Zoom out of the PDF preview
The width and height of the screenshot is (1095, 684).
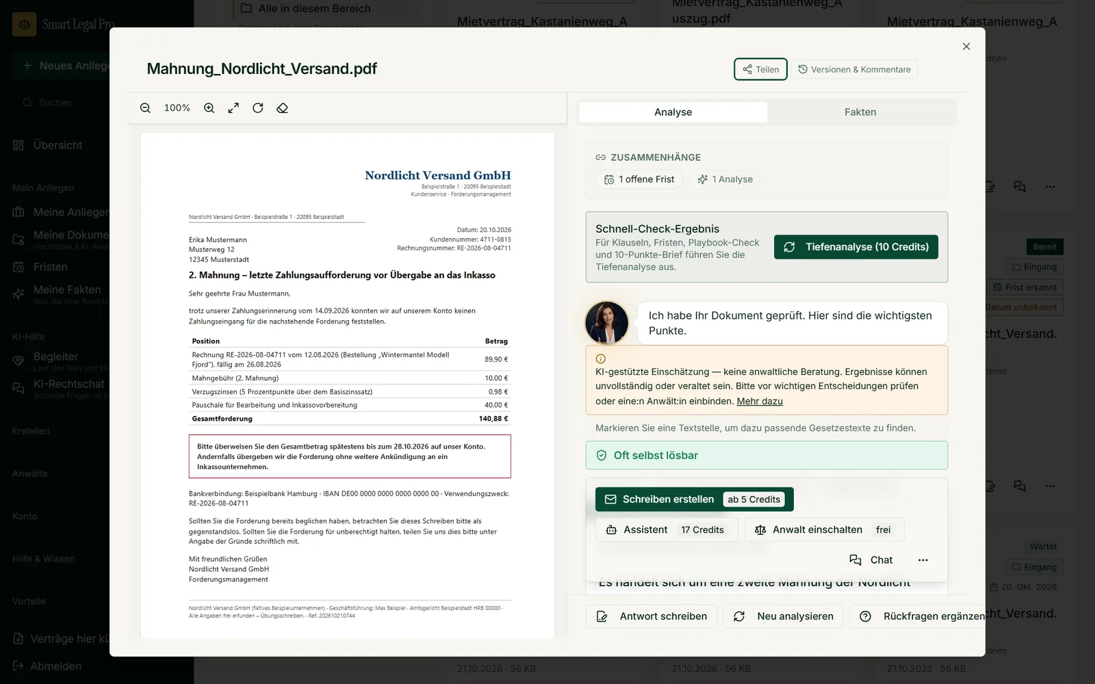(x=145, y=108)
